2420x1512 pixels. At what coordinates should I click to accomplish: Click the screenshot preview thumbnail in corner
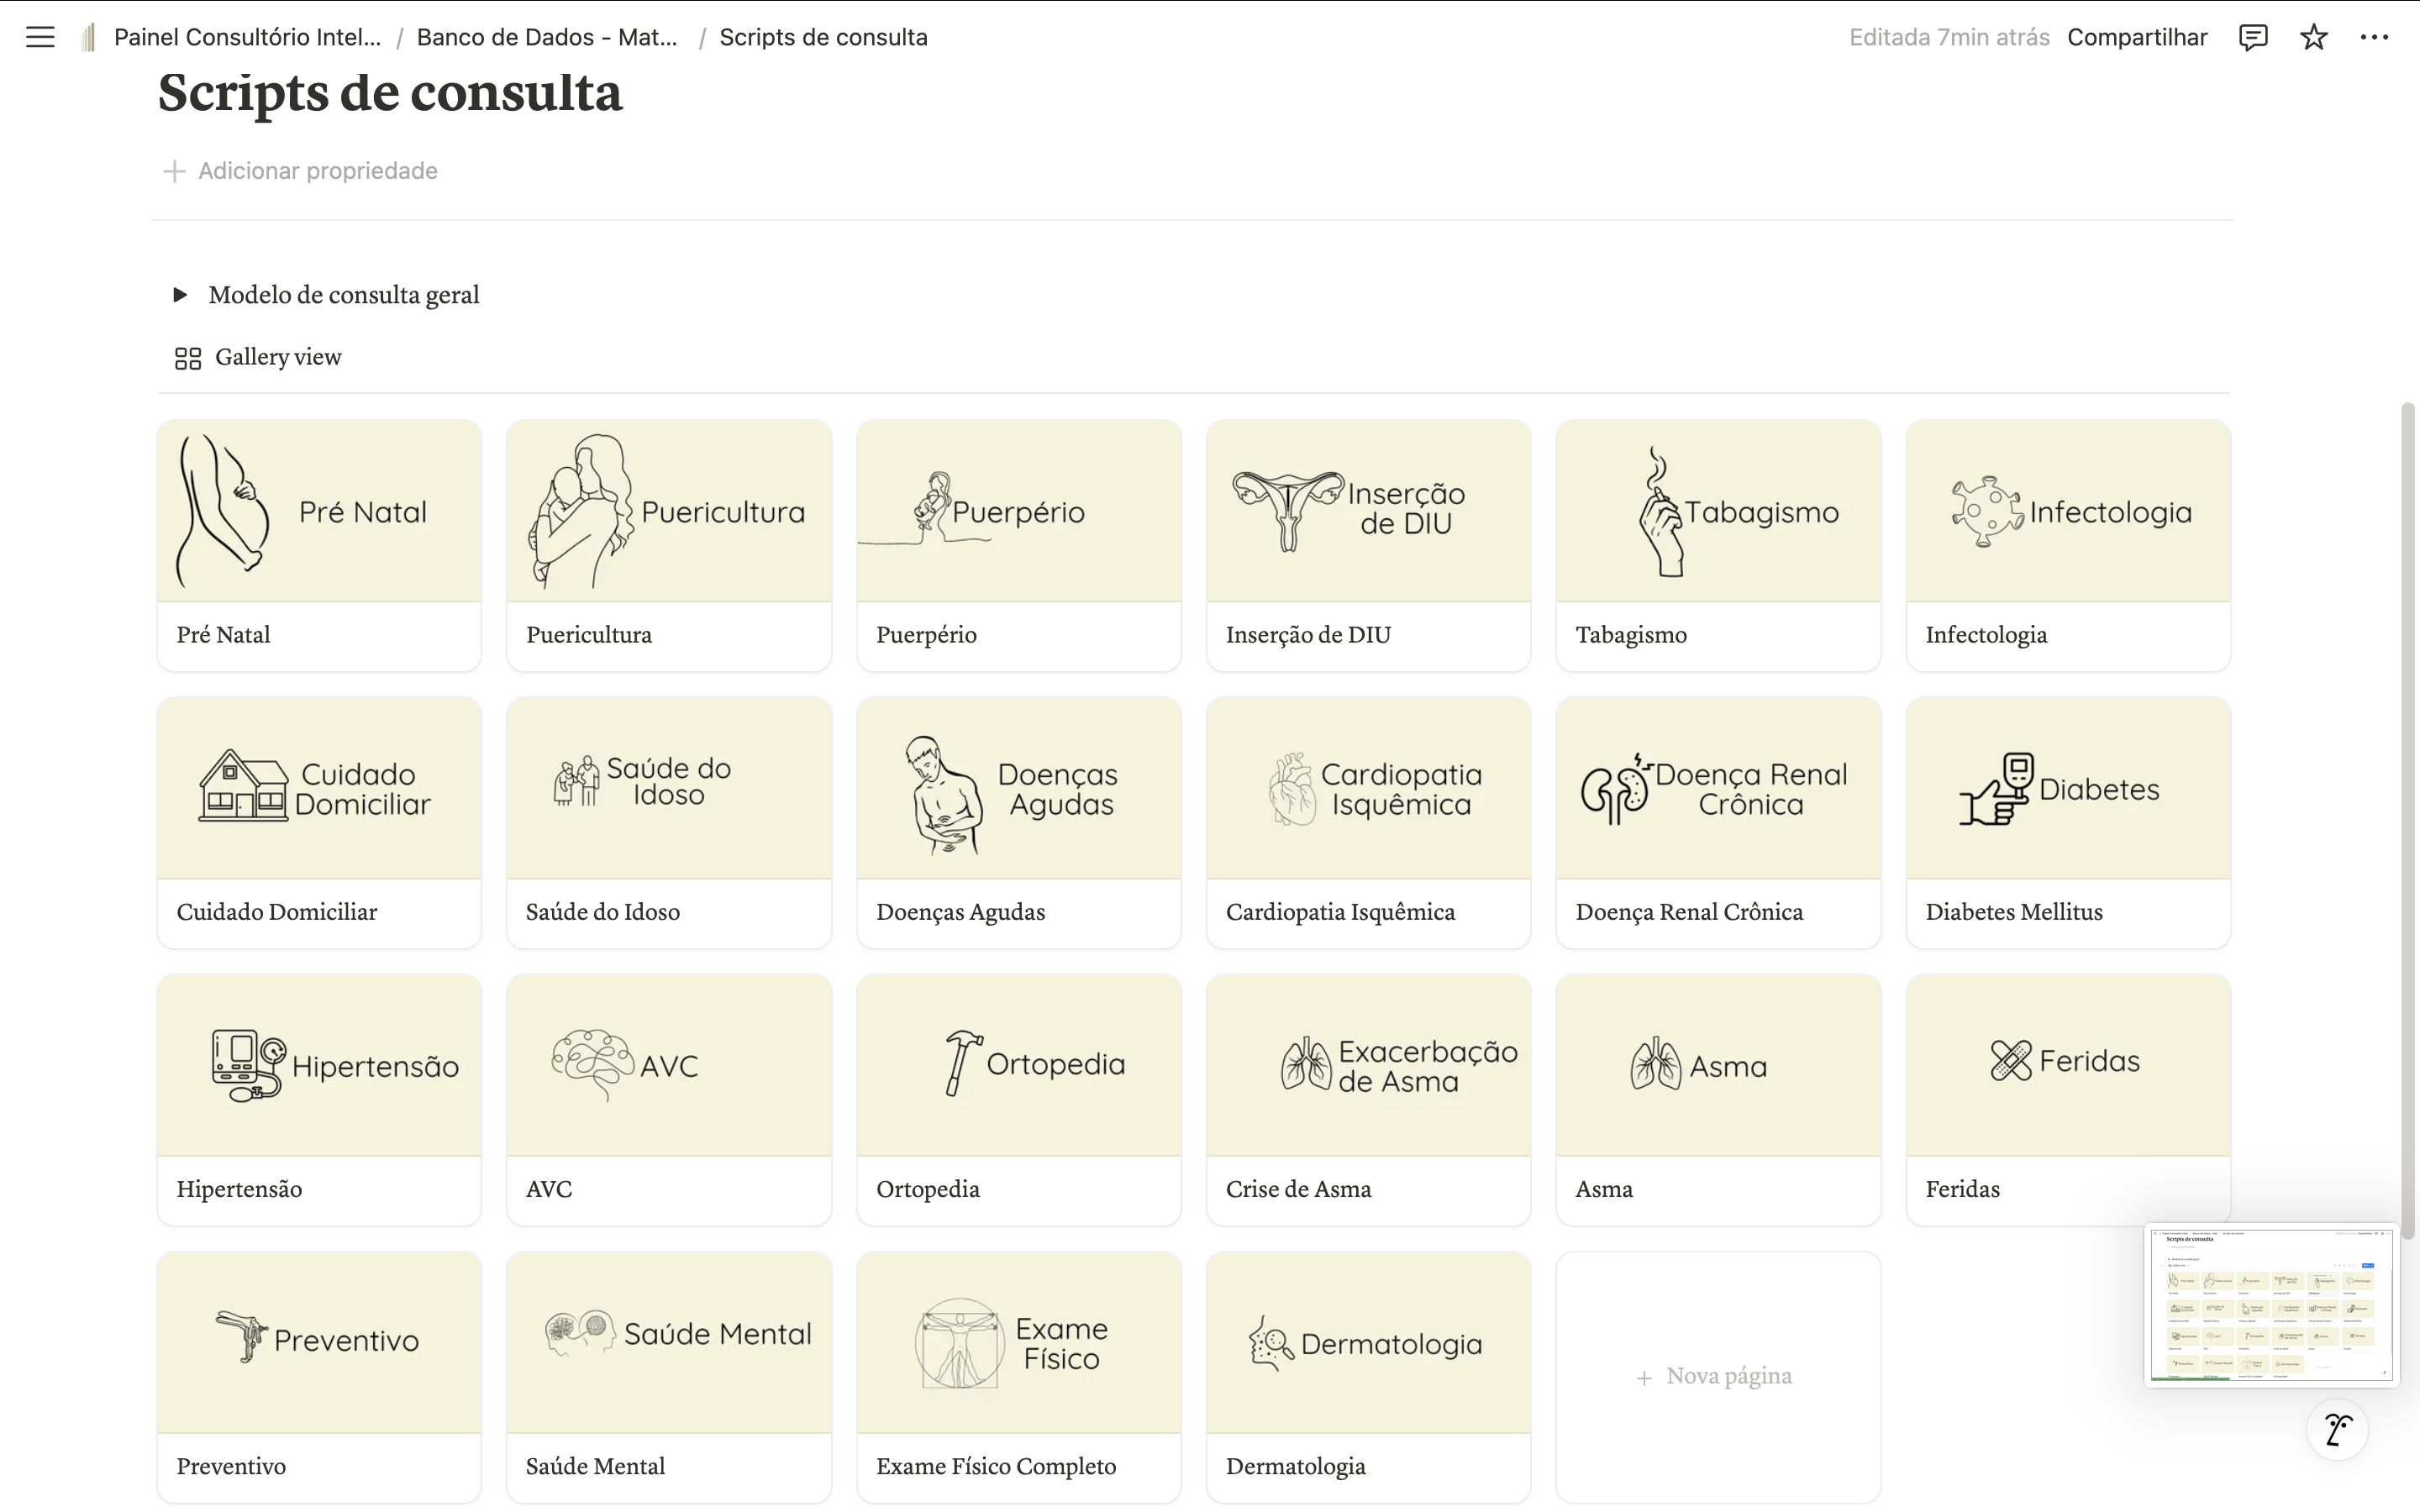point(2271,1305)
